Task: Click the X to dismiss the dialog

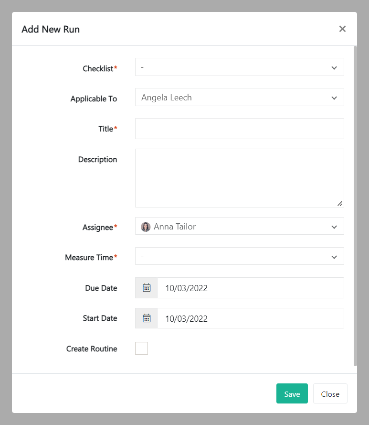Action: (342, 29)
